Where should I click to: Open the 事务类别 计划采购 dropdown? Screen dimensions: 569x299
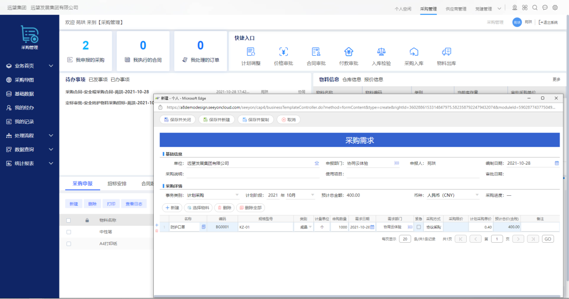tap(213, 195)
